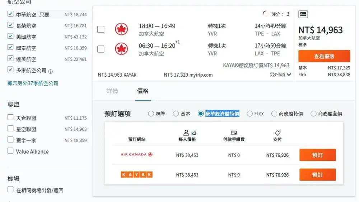Click the payment fee card icon in the header

(234, 133)
